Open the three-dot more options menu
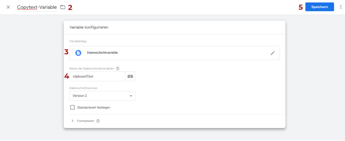 tap(341, 7)
